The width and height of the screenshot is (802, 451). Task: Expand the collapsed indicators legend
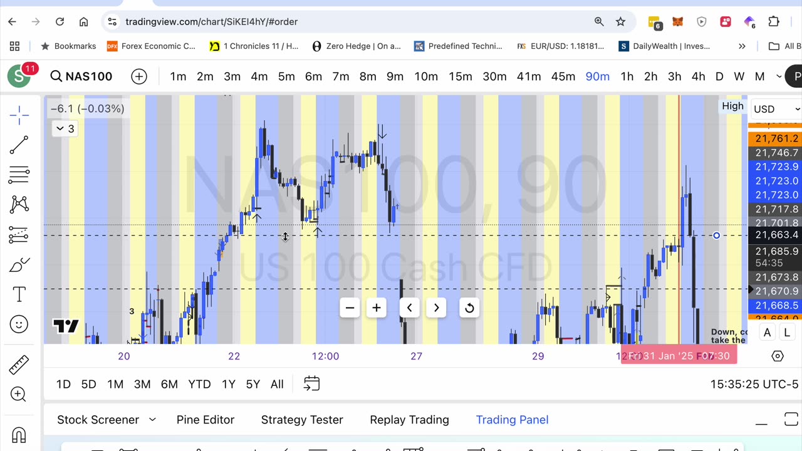65,128
